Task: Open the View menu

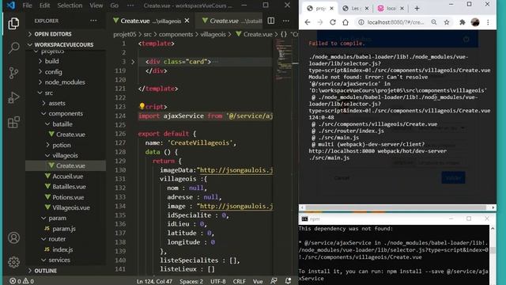Action: [x=96, y=6]
